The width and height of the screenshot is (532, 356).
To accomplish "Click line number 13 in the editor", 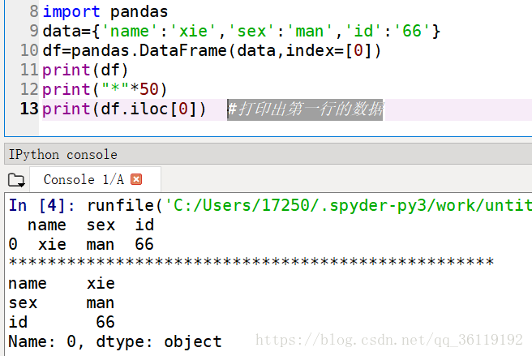I will pos(29,109).
